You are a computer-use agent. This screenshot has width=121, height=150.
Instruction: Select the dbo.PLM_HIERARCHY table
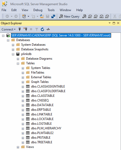click(46, 128)
